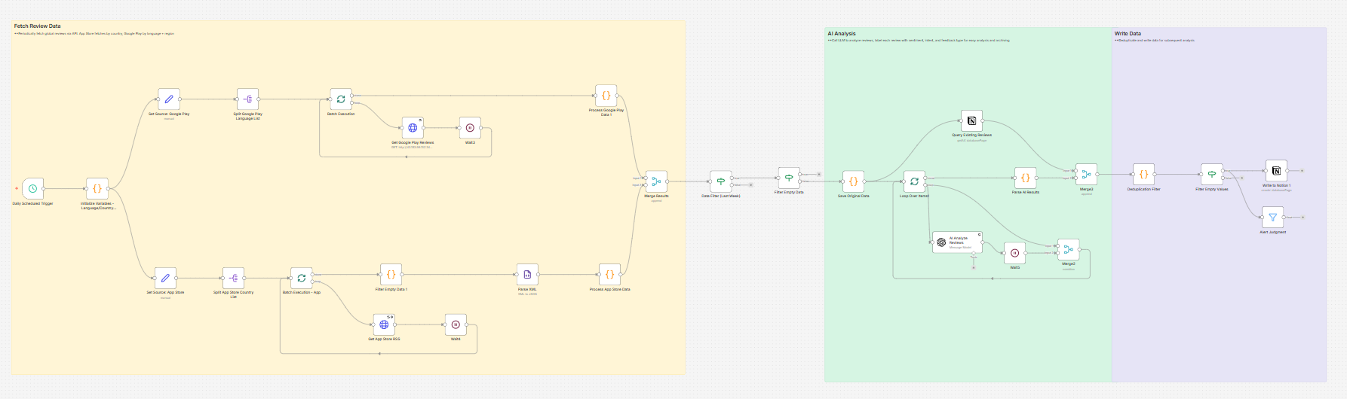Select the Alert Judgment filter node

[x=1272, y=218]
